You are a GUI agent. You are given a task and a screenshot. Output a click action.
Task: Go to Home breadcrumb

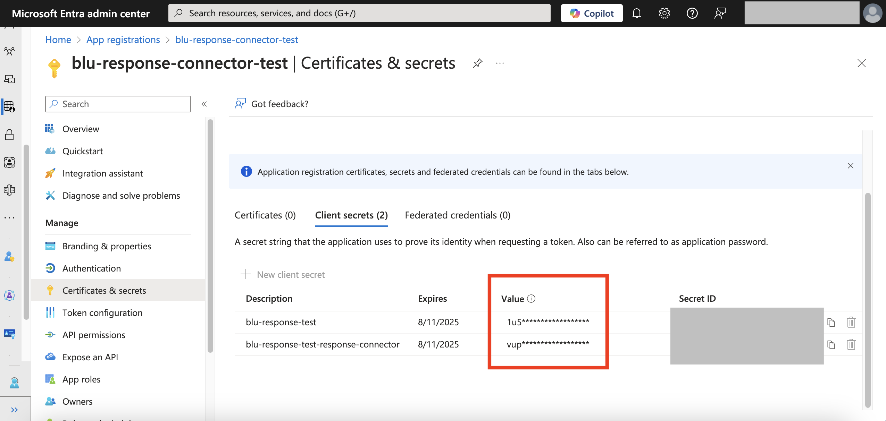click(x=58, y=40)
